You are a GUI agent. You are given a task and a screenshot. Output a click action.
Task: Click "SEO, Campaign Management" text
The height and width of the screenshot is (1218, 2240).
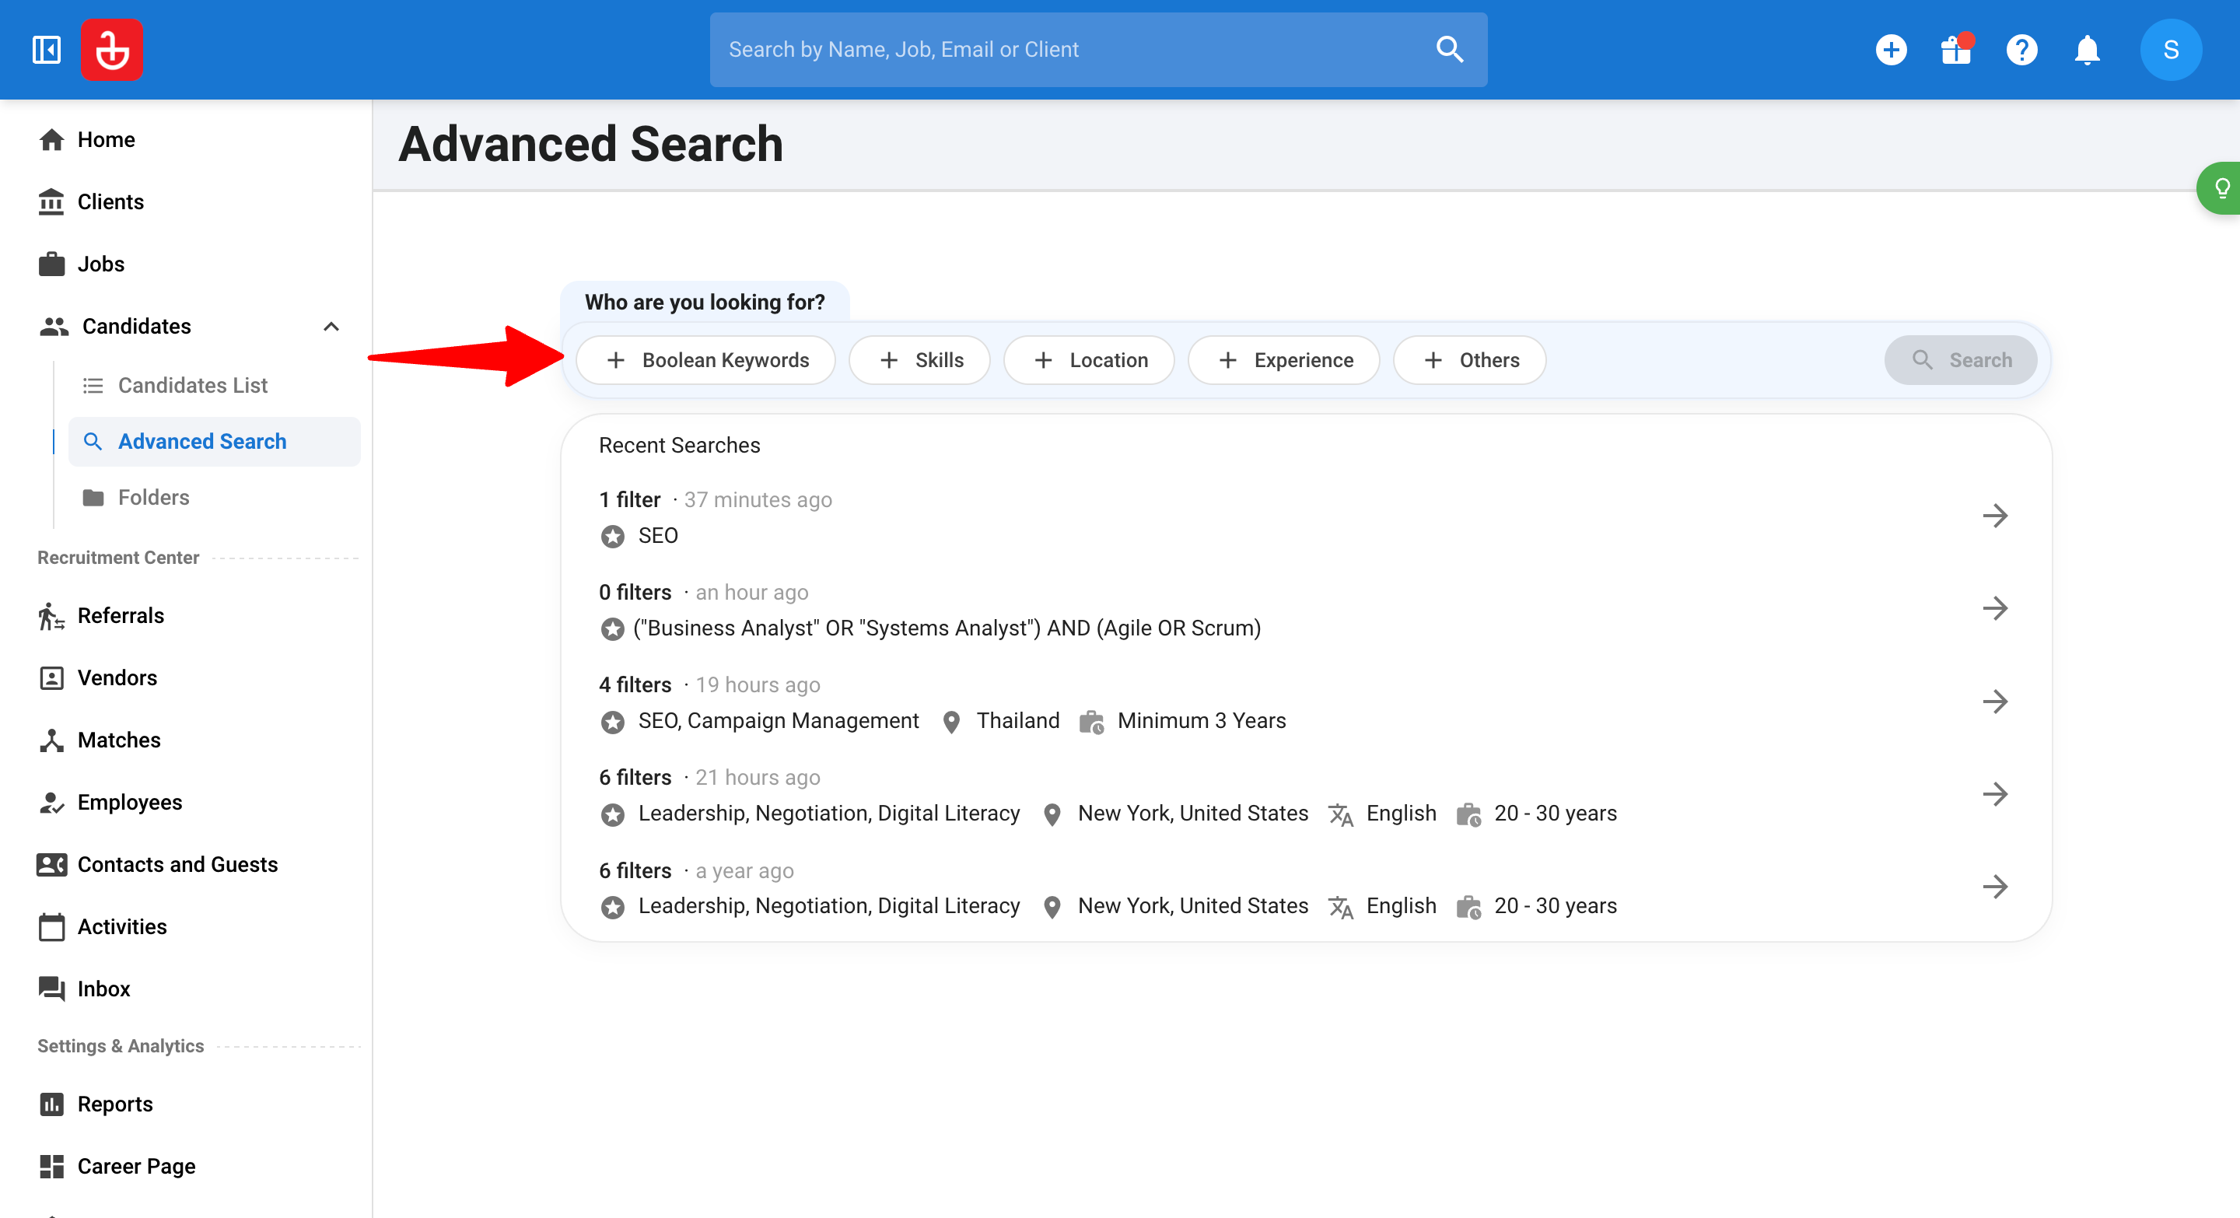pyautogui.click(x=779, y=721)
